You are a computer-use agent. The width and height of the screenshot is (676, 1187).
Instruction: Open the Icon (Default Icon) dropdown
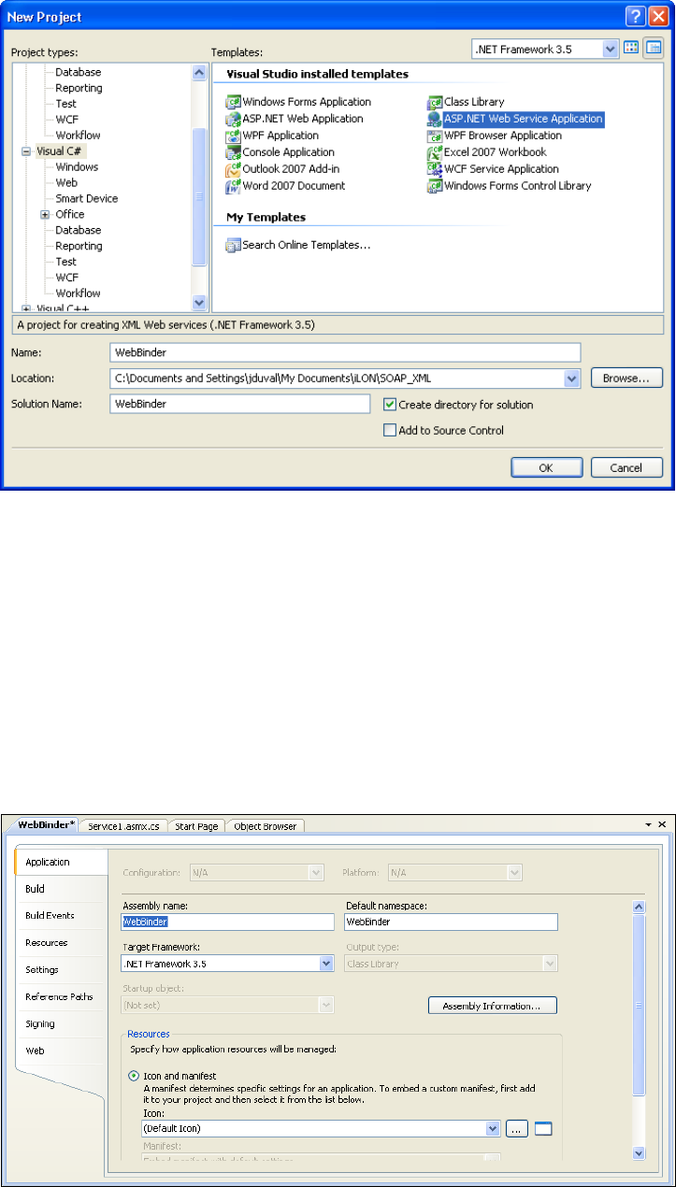coord(493,1128)
